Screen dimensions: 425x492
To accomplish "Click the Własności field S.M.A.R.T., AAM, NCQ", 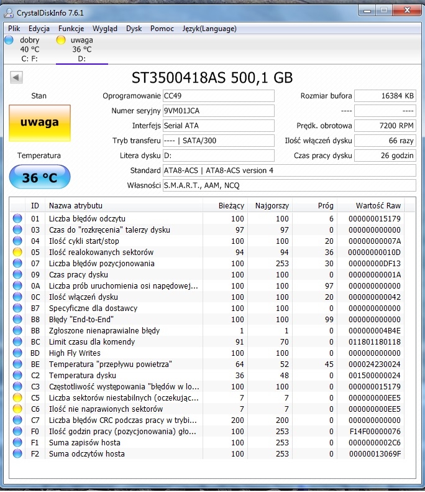I will tap(290, 185).
